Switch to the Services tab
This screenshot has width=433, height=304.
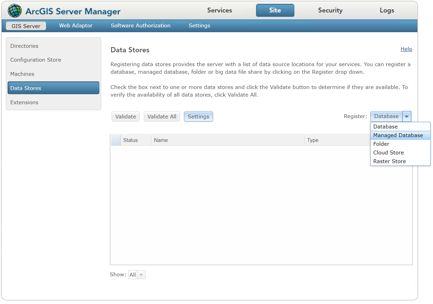tap(220, 10)
